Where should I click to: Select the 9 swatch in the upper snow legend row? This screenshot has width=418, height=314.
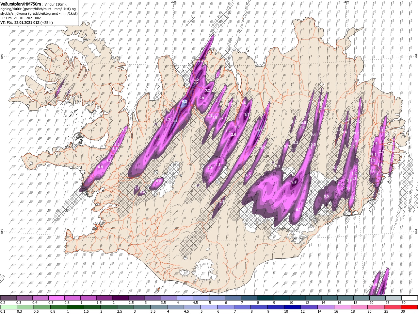tap(281, 298)
